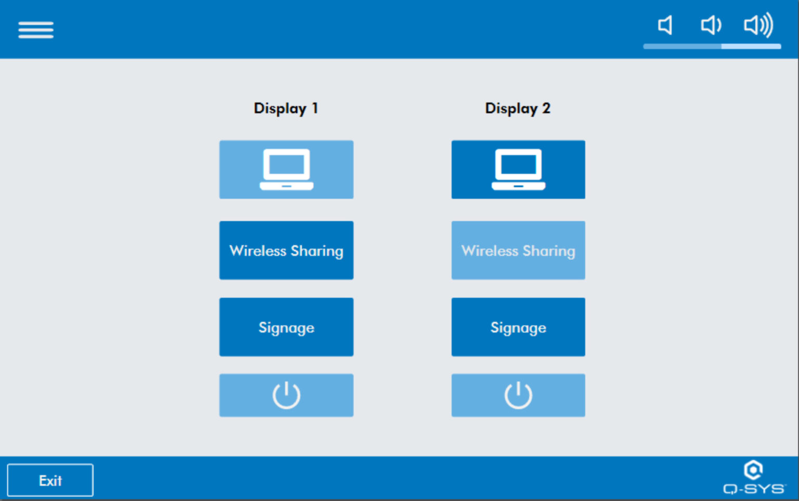This screenshot has width=799, height=501.
Task: Lower volume with the low speaker icon
Action: coord(711,25)
